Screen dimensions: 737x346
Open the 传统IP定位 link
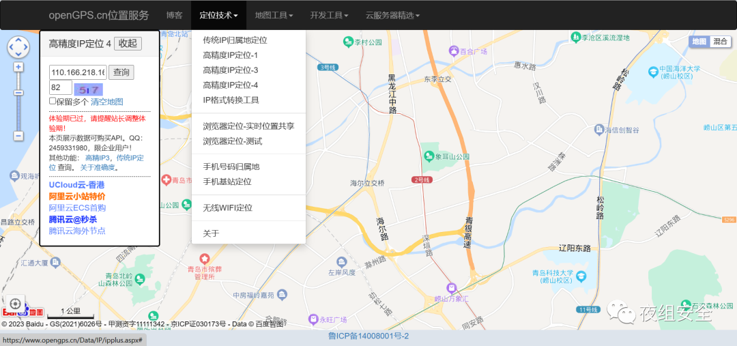point(97,162)
